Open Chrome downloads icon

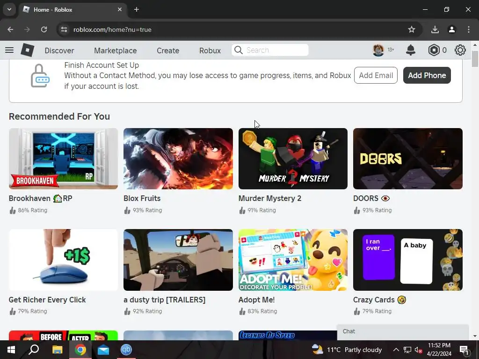435,29
